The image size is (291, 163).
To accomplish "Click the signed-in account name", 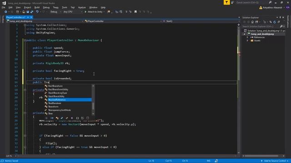I will tap(272, 8).
